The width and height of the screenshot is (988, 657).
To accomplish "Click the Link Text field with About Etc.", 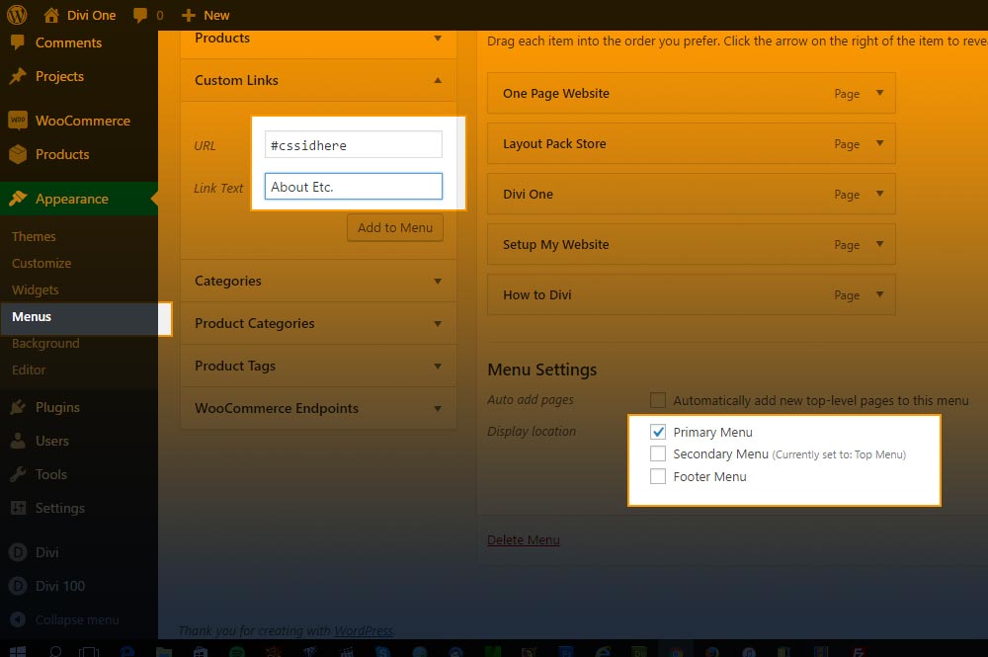I will tap(354, 187).
